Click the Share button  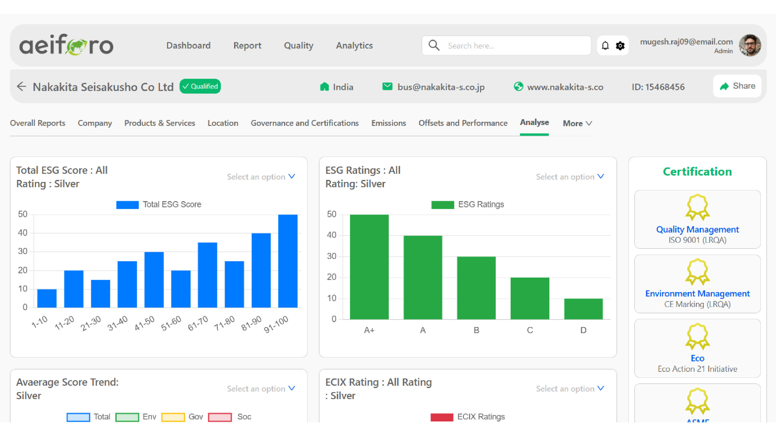737,86
